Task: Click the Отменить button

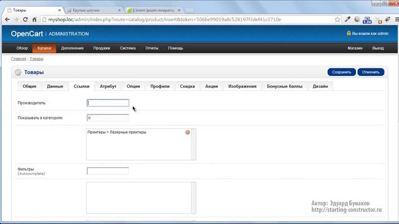Action: 371,72
